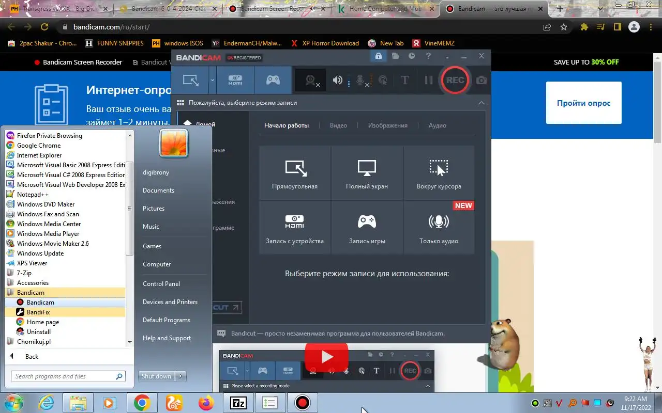This screenshot has width=662, height=413.
Task: Bookmark this page with star icon
Action: coord(564,27)
